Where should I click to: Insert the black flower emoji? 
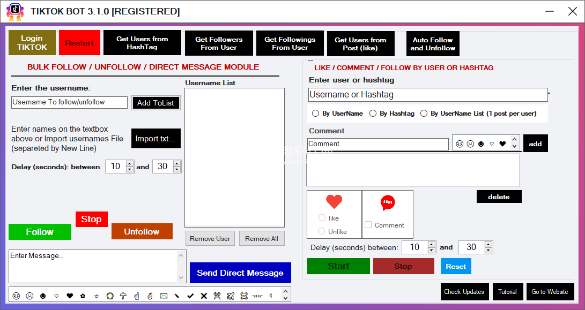[83, 296]
